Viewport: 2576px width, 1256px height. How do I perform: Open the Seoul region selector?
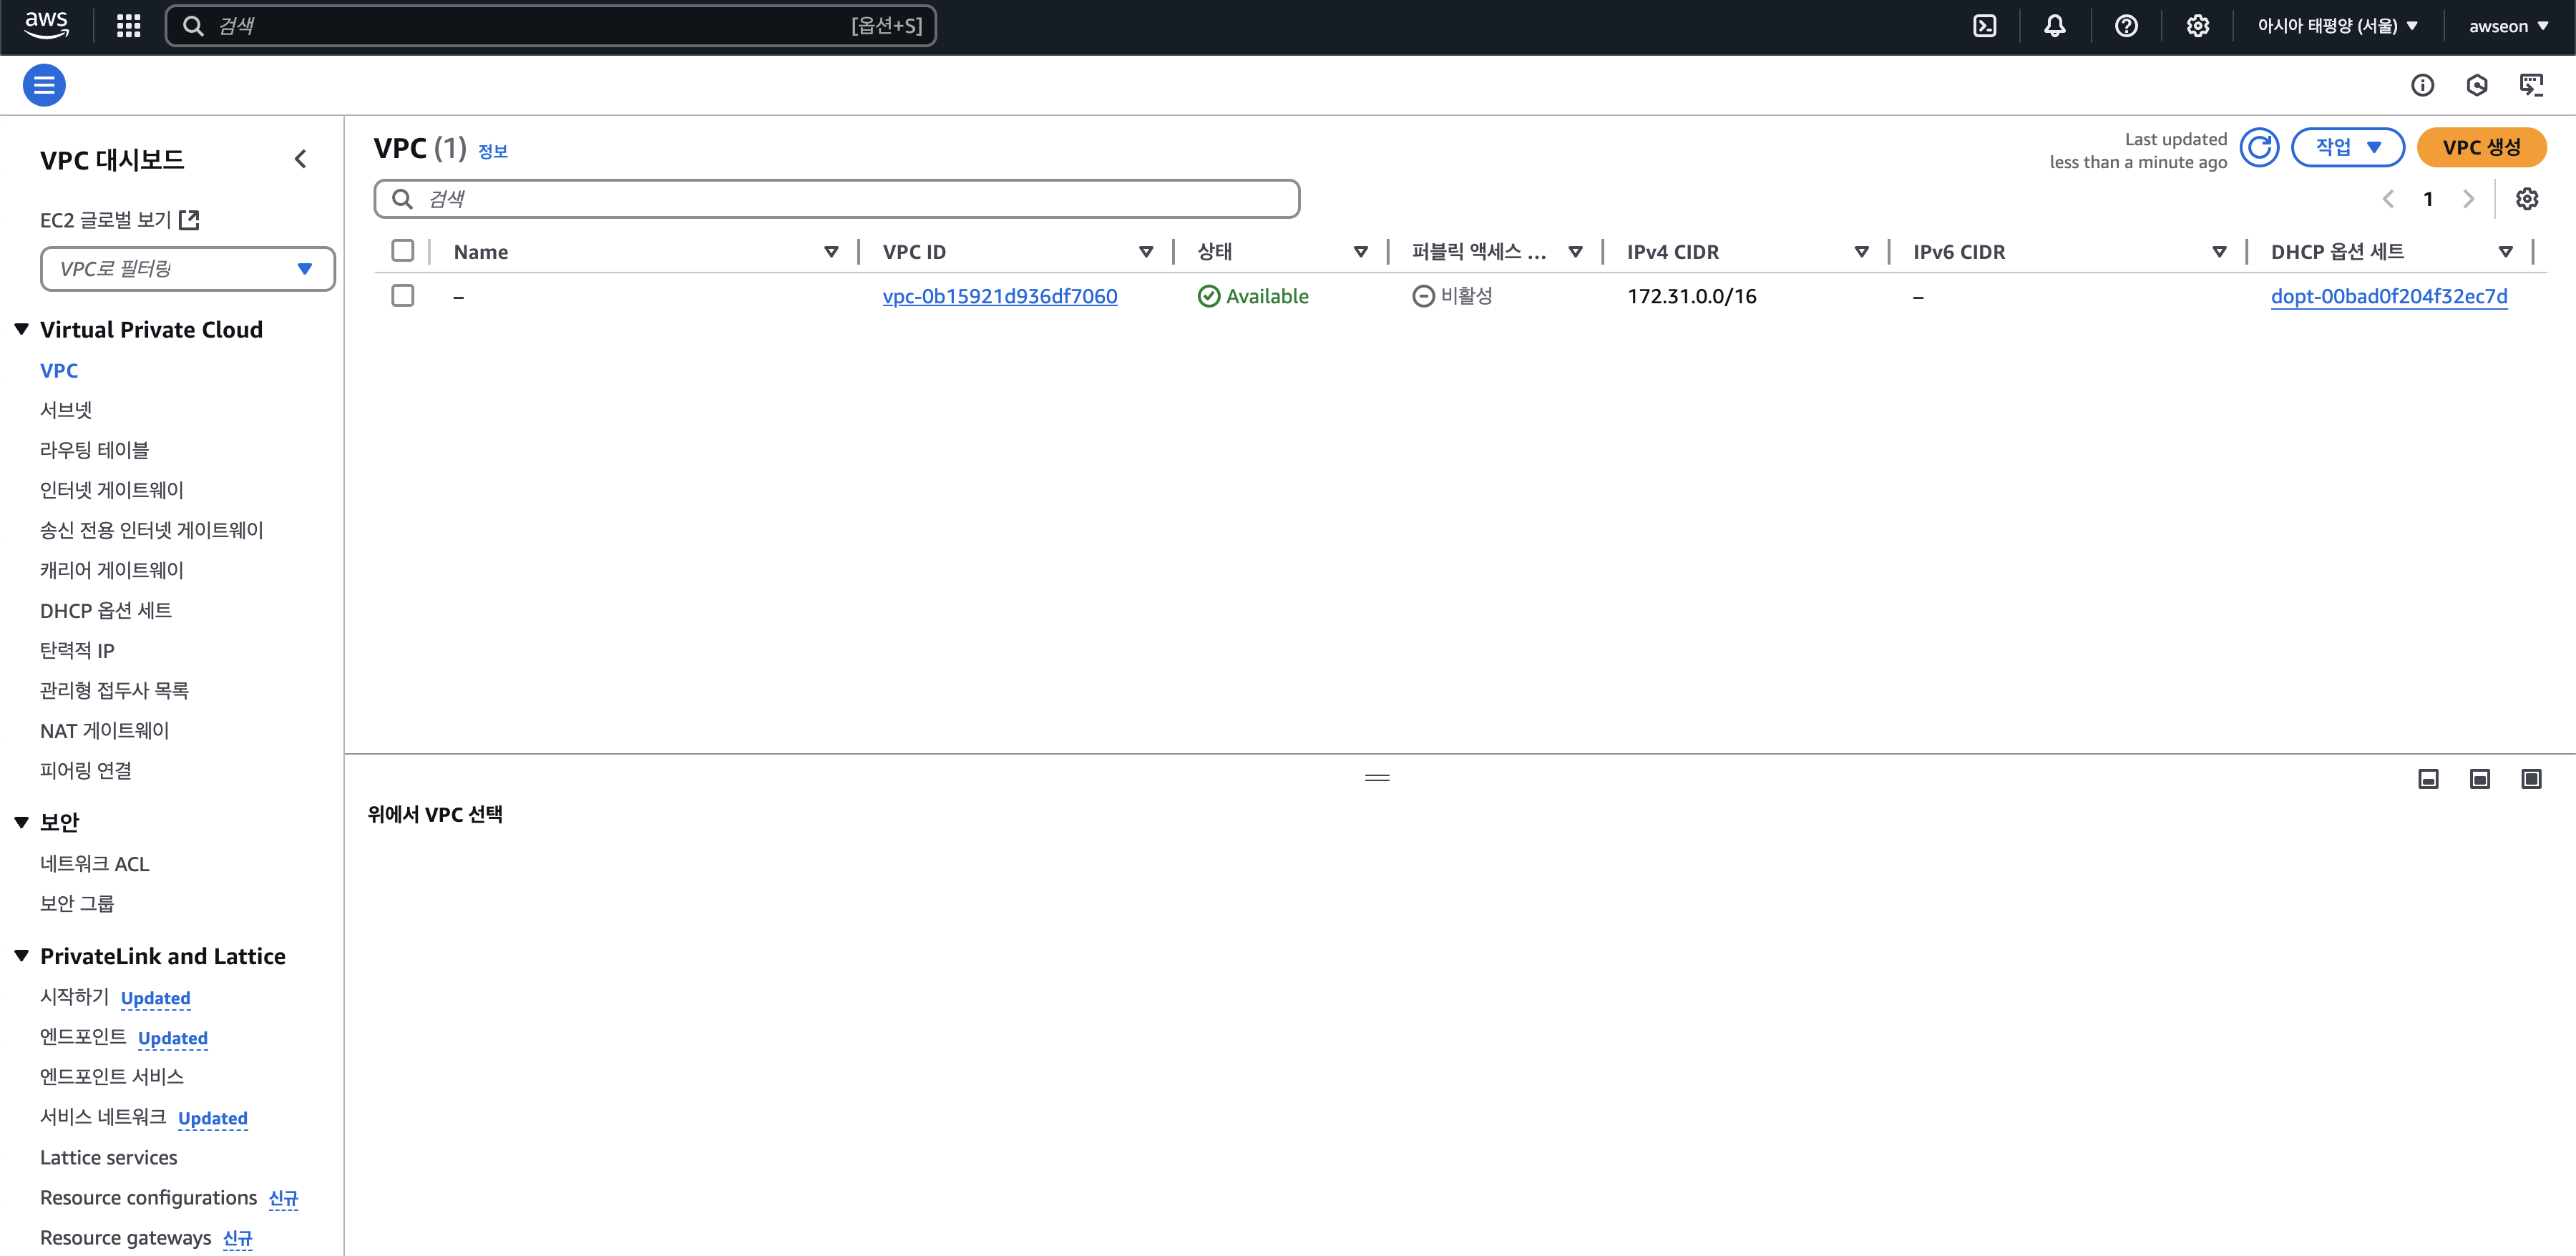(2337, 26)
